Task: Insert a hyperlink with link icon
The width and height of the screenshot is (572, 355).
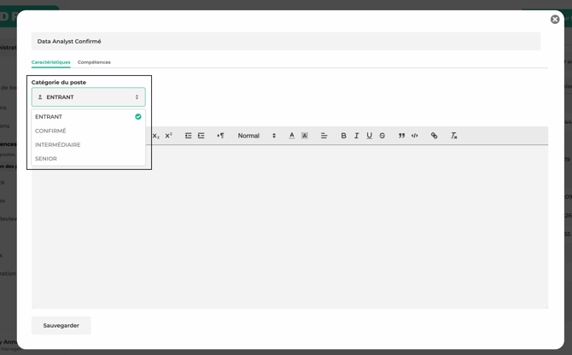Action: click(x=435, y=136)
